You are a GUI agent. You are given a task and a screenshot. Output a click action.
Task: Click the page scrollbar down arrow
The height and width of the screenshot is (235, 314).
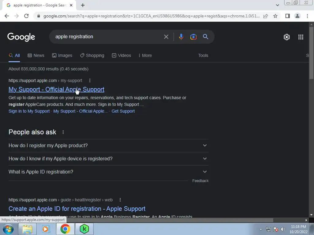click(311, 215)
